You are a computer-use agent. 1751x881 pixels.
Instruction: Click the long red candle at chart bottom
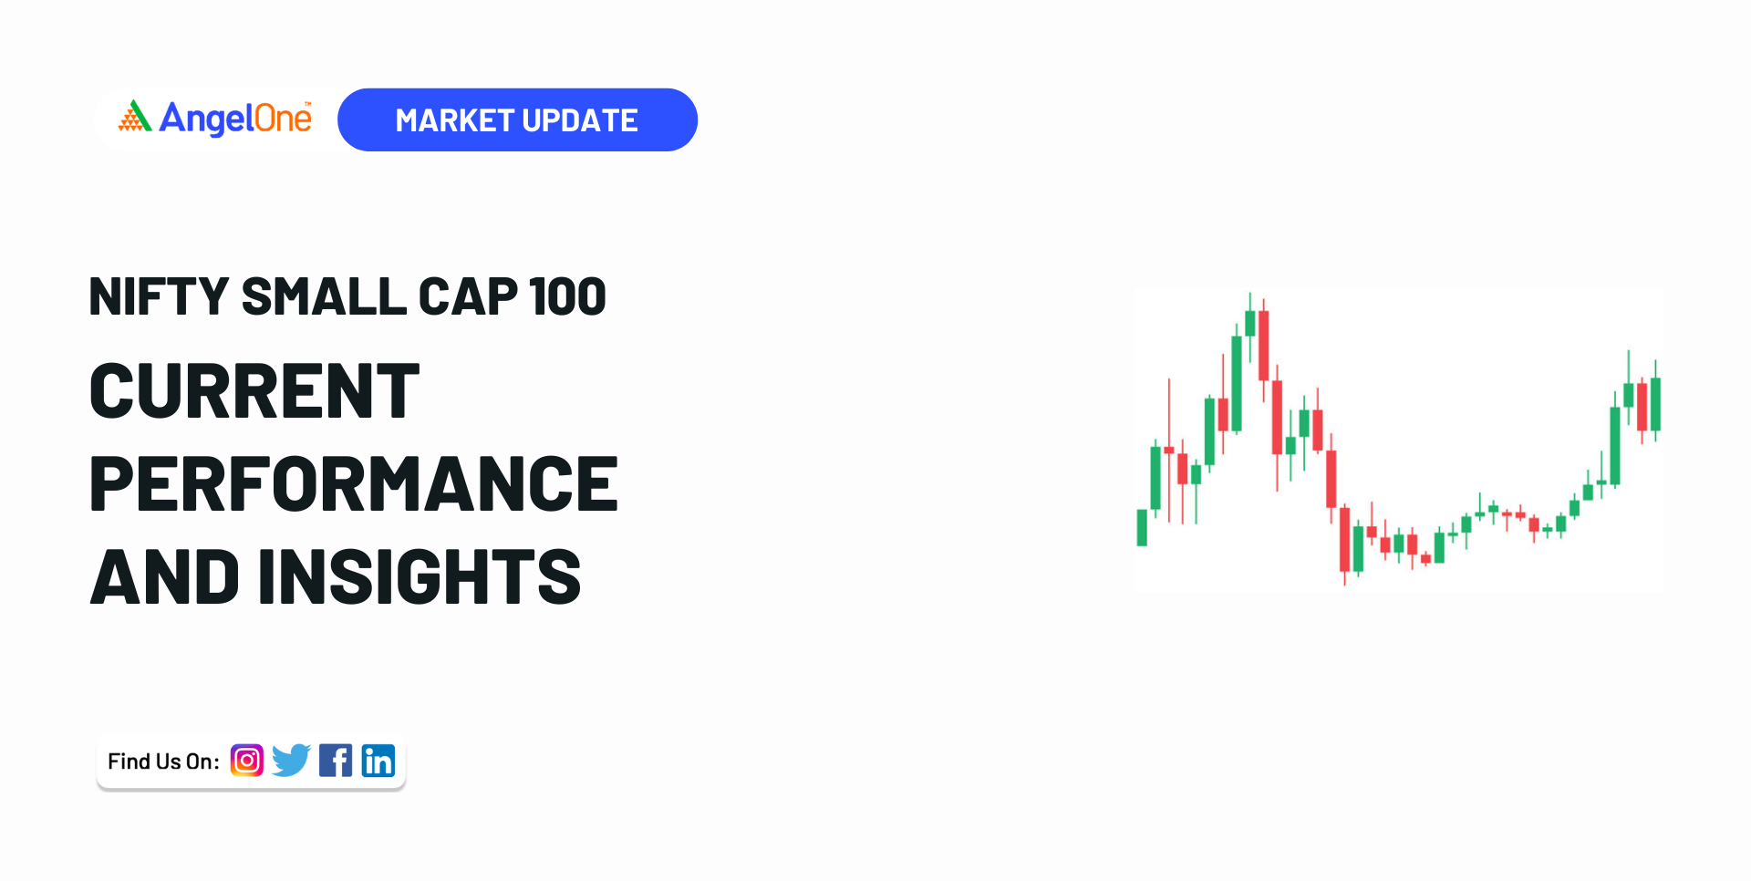pos(1344,538)
